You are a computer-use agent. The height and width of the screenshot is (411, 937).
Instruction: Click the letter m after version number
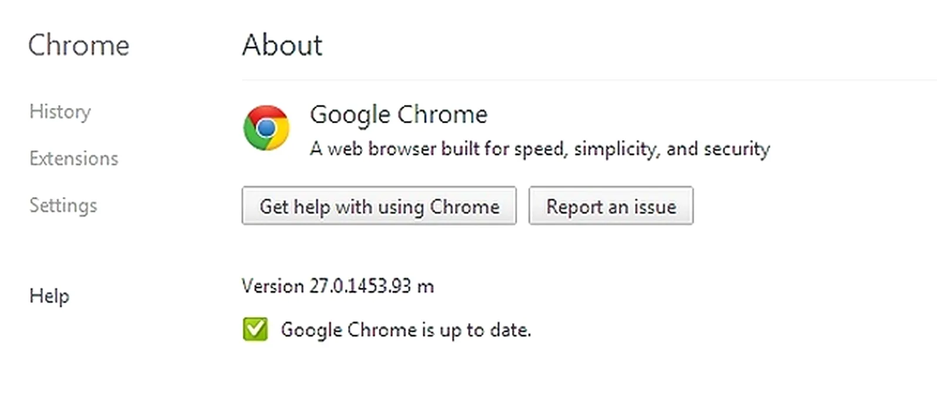425,287
